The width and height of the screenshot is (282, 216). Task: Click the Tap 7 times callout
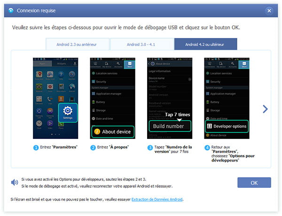point(176,115)
